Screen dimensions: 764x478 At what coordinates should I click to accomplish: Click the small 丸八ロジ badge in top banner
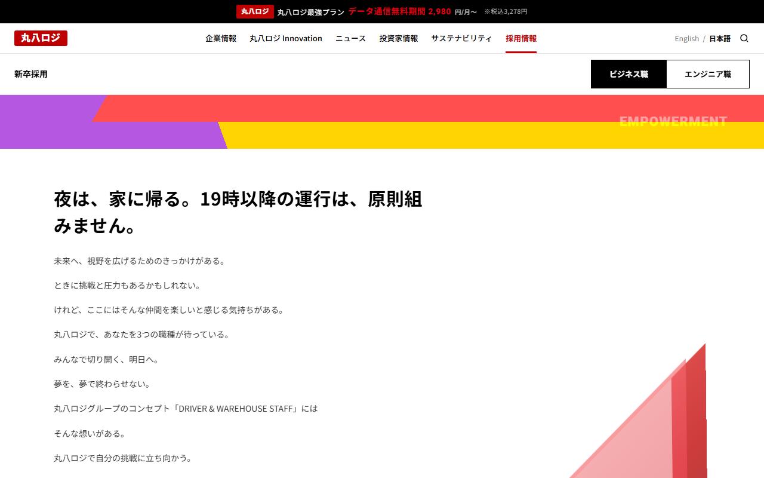click(x=255, y=11)
